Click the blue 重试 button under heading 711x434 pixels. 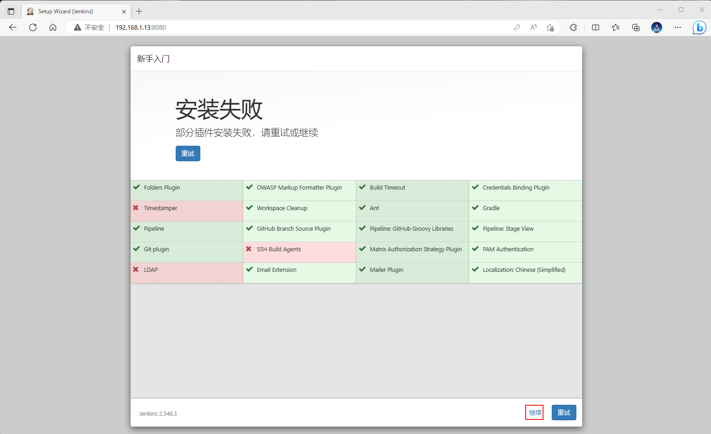[188, 153]
